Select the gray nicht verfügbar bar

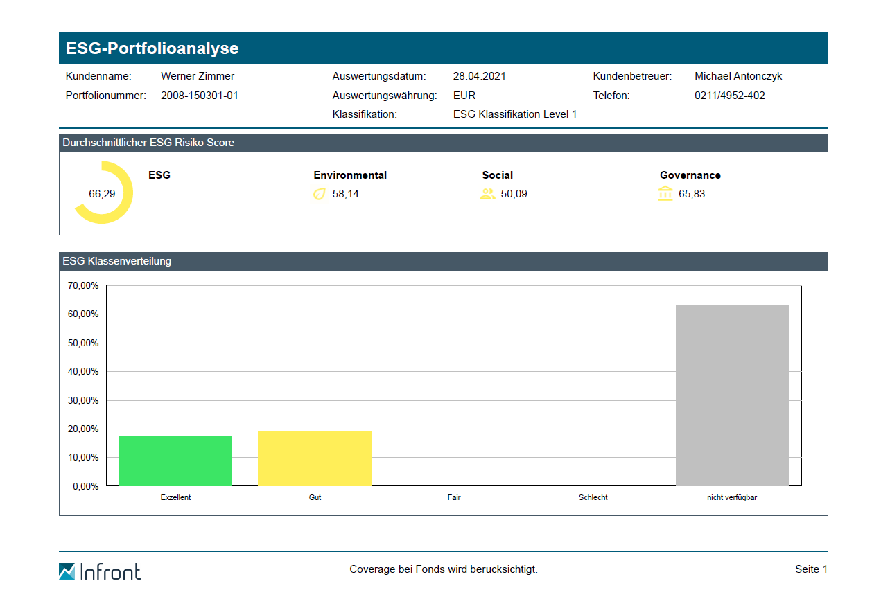732,395
